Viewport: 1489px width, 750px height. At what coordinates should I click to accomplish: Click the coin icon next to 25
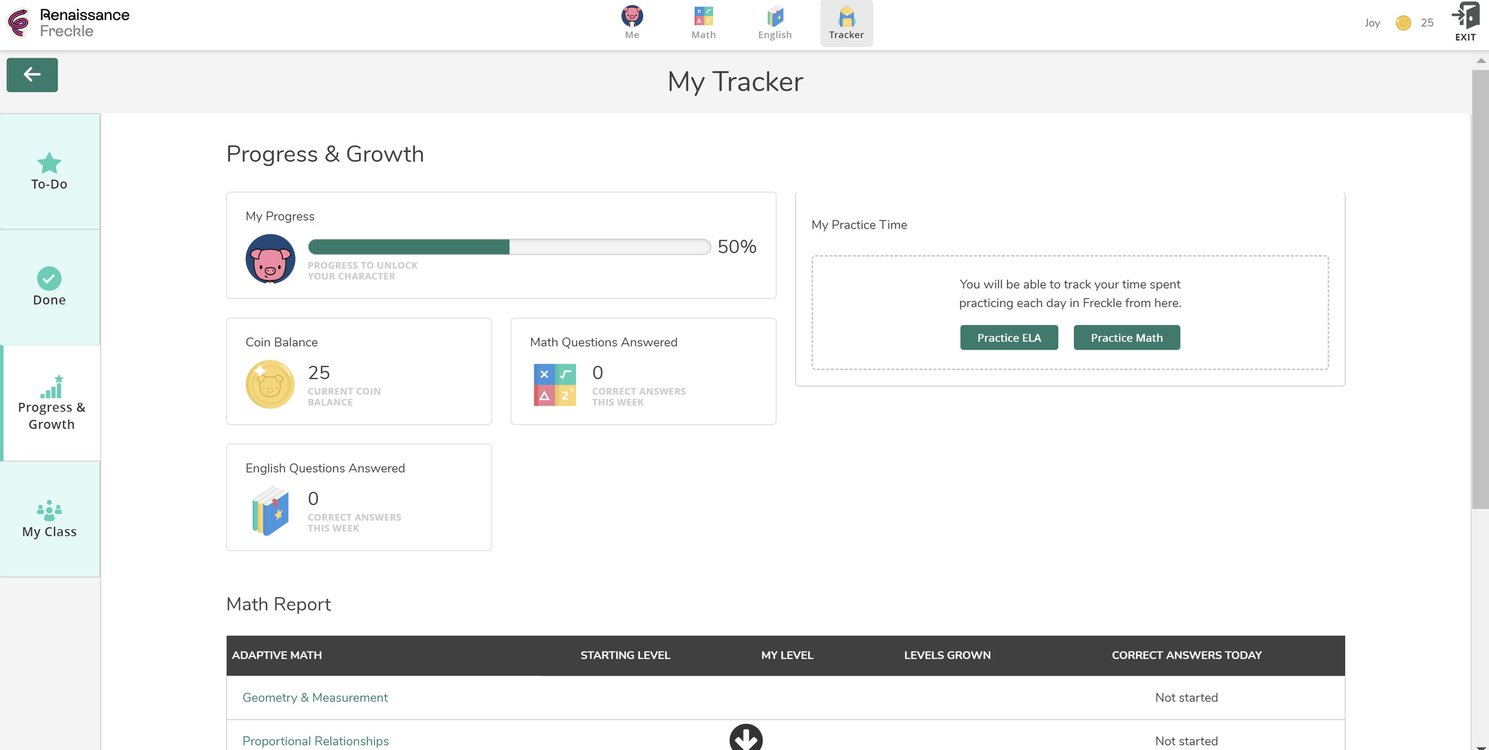coord(1403,22)
